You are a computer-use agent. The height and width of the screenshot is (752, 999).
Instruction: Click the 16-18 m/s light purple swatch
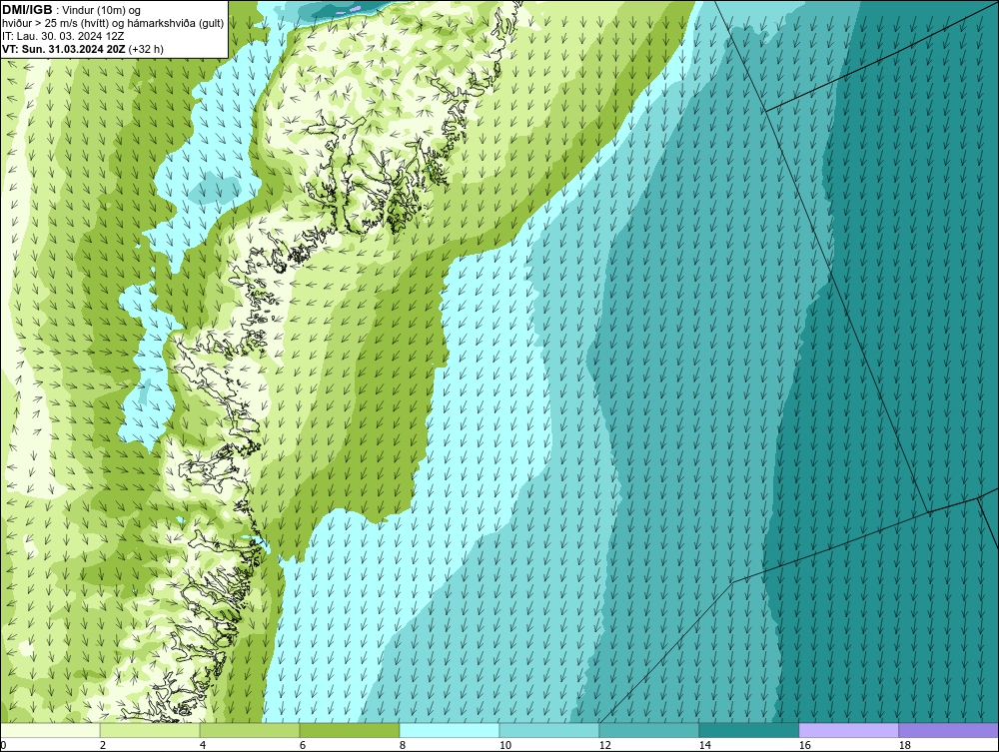(x=848, y=730)
